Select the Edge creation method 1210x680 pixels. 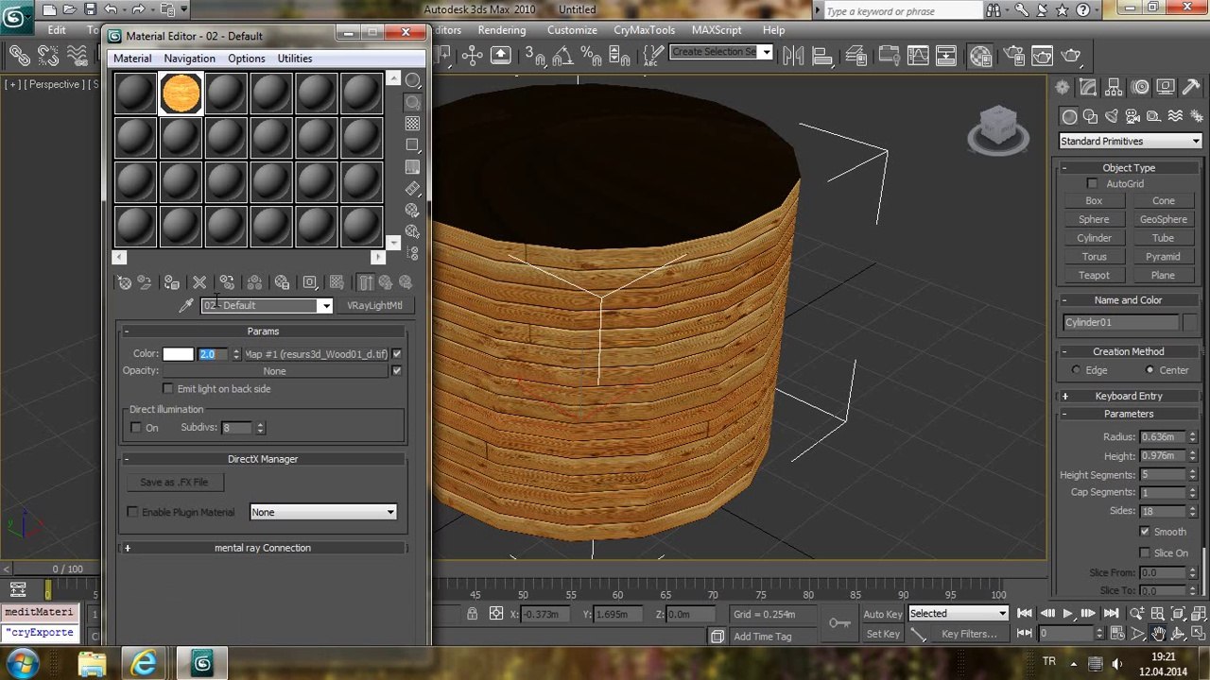[x=1076, y=370]
